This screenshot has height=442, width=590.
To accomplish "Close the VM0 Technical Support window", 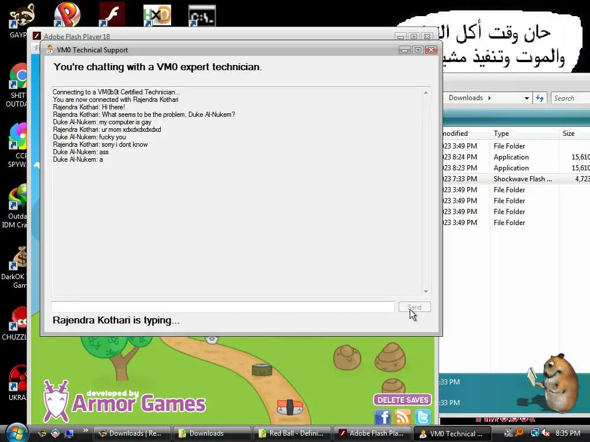I will coord(431,50).
